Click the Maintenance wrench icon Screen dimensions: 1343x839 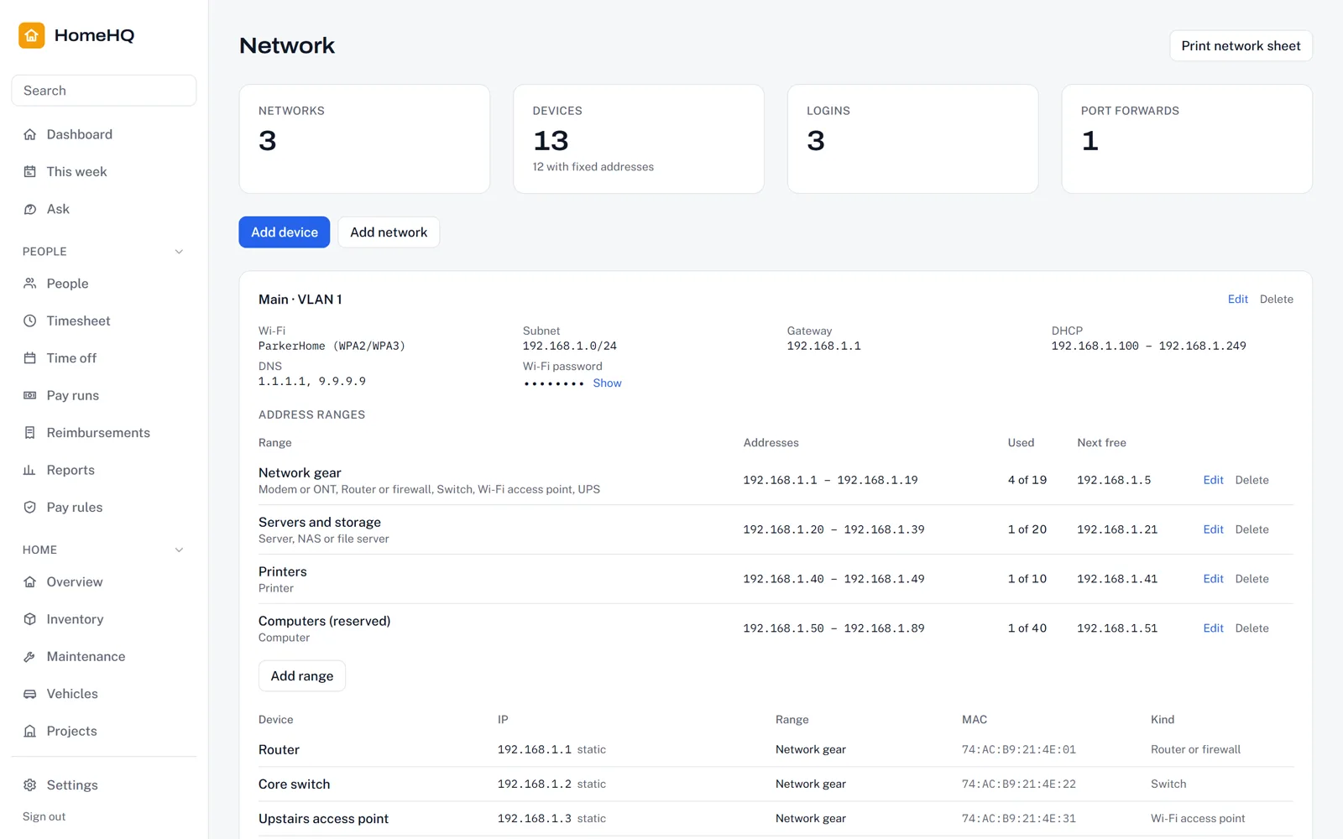click(x=30, y=656)
